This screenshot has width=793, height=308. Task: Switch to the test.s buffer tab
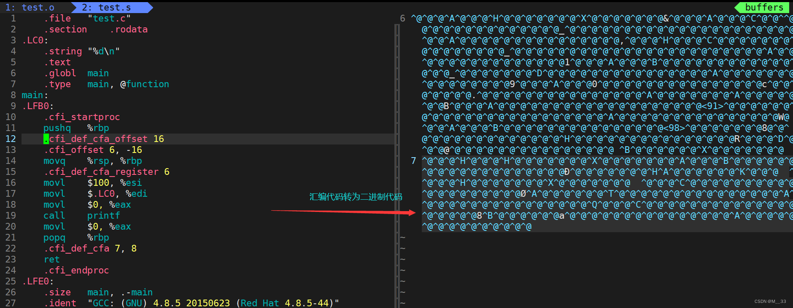pyautogui.click(x=106, y=8)
